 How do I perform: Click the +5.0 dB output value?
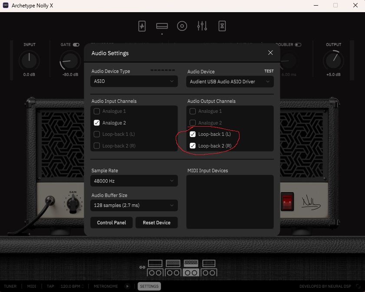pyautogui.click(x=333, y=75)
